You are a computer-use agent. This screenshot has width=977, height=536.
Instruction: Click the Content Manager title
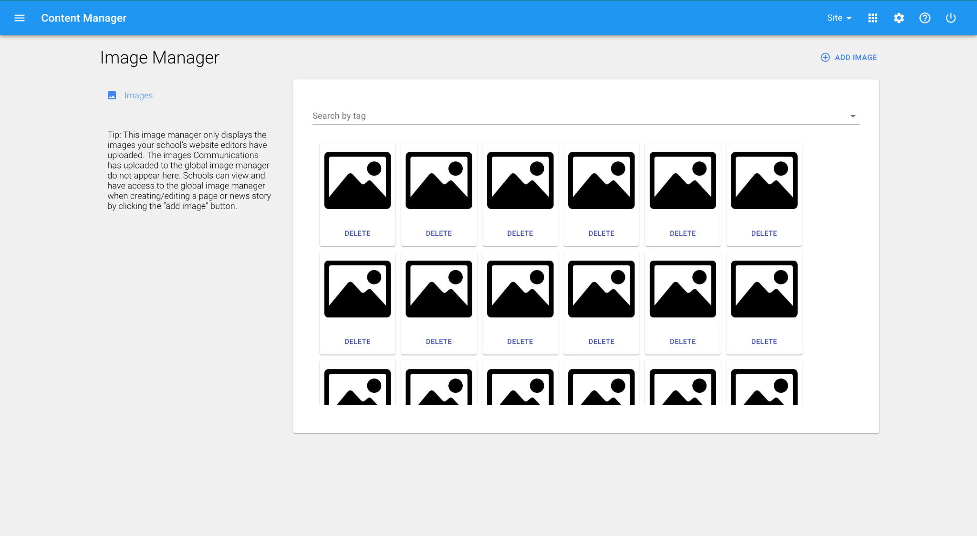[84, 18]
